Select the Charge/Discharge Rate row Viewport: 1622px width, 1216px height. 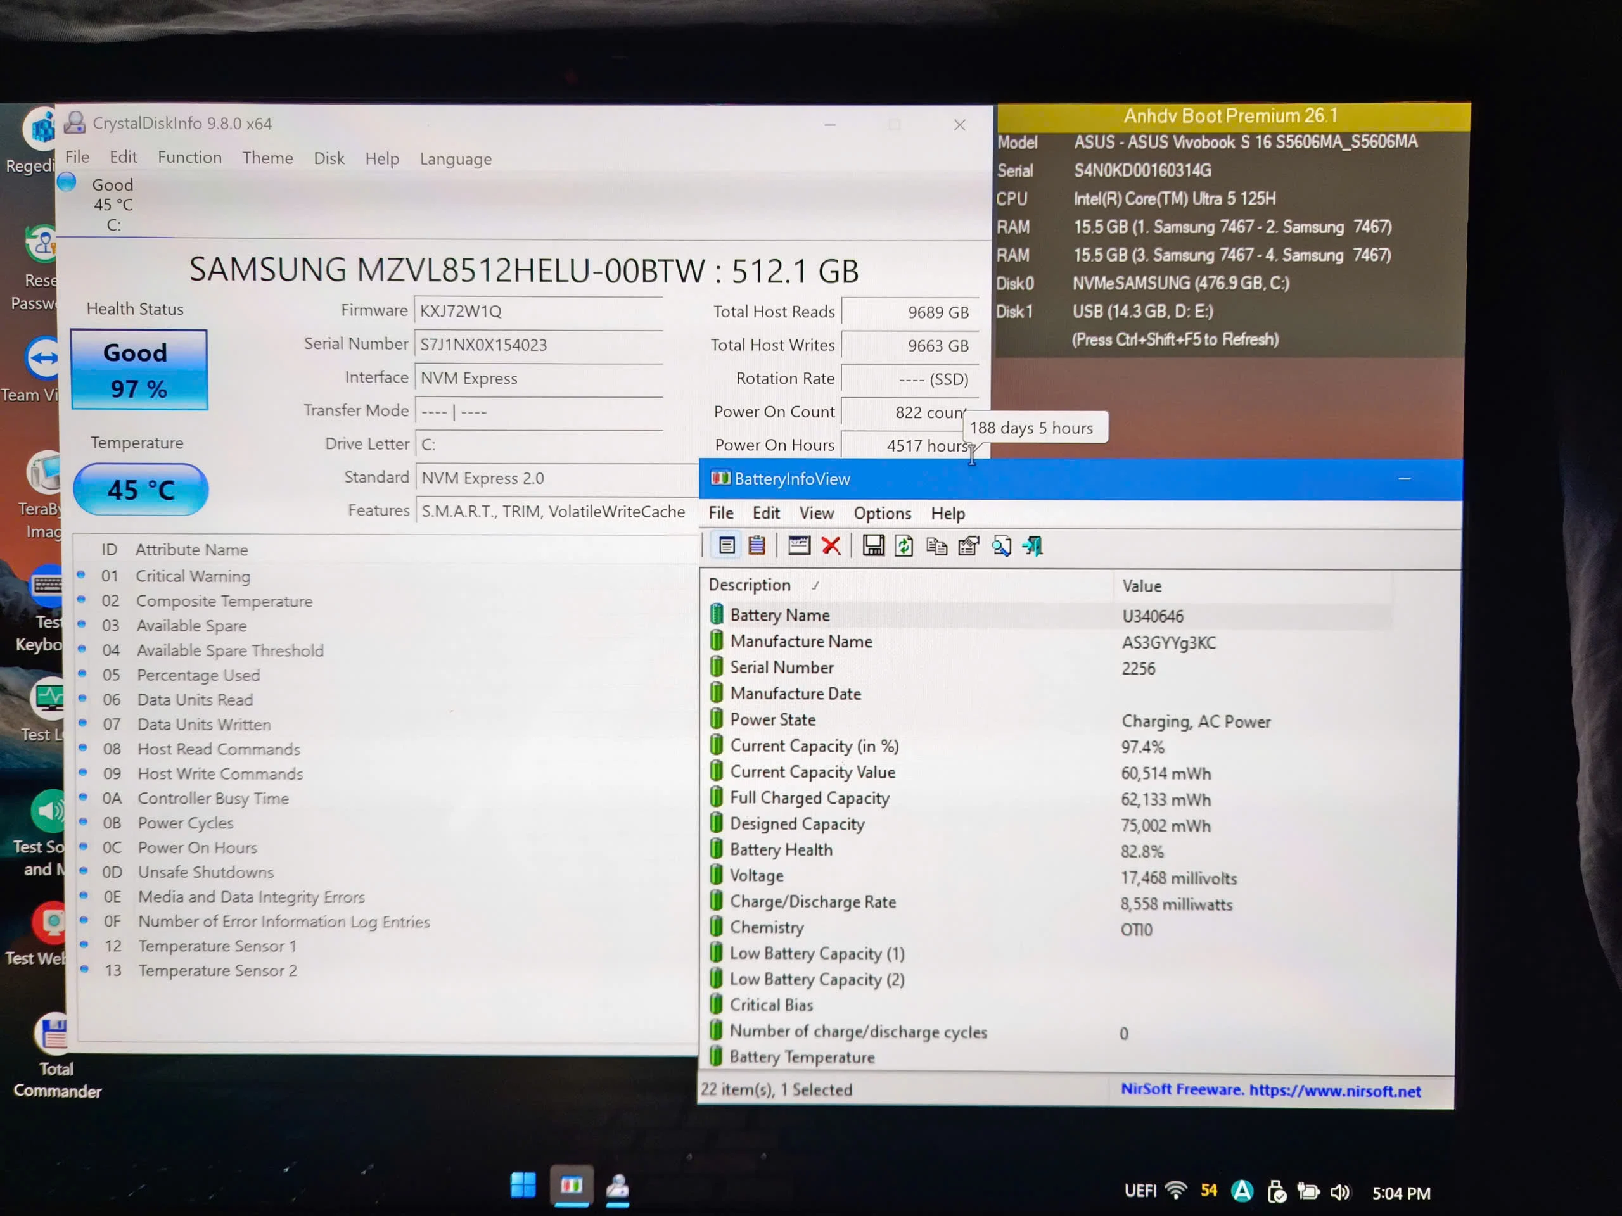click(x=1049, y=902)
